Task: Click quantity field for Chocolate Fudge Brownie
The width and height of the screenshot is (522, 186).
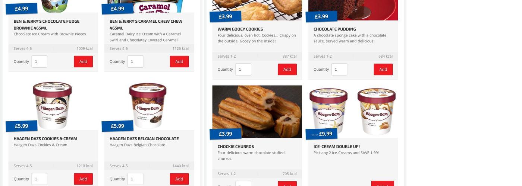Action: click(40, 61)
